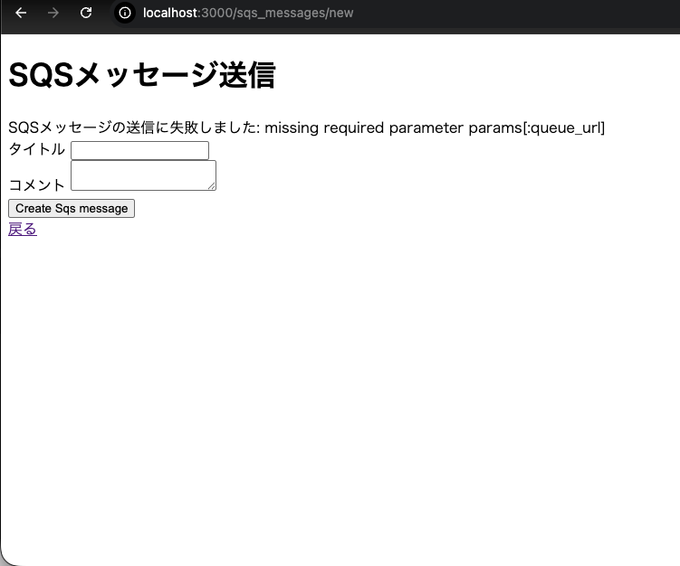Go back with the browser back arrow

click(x=21, y=13)
